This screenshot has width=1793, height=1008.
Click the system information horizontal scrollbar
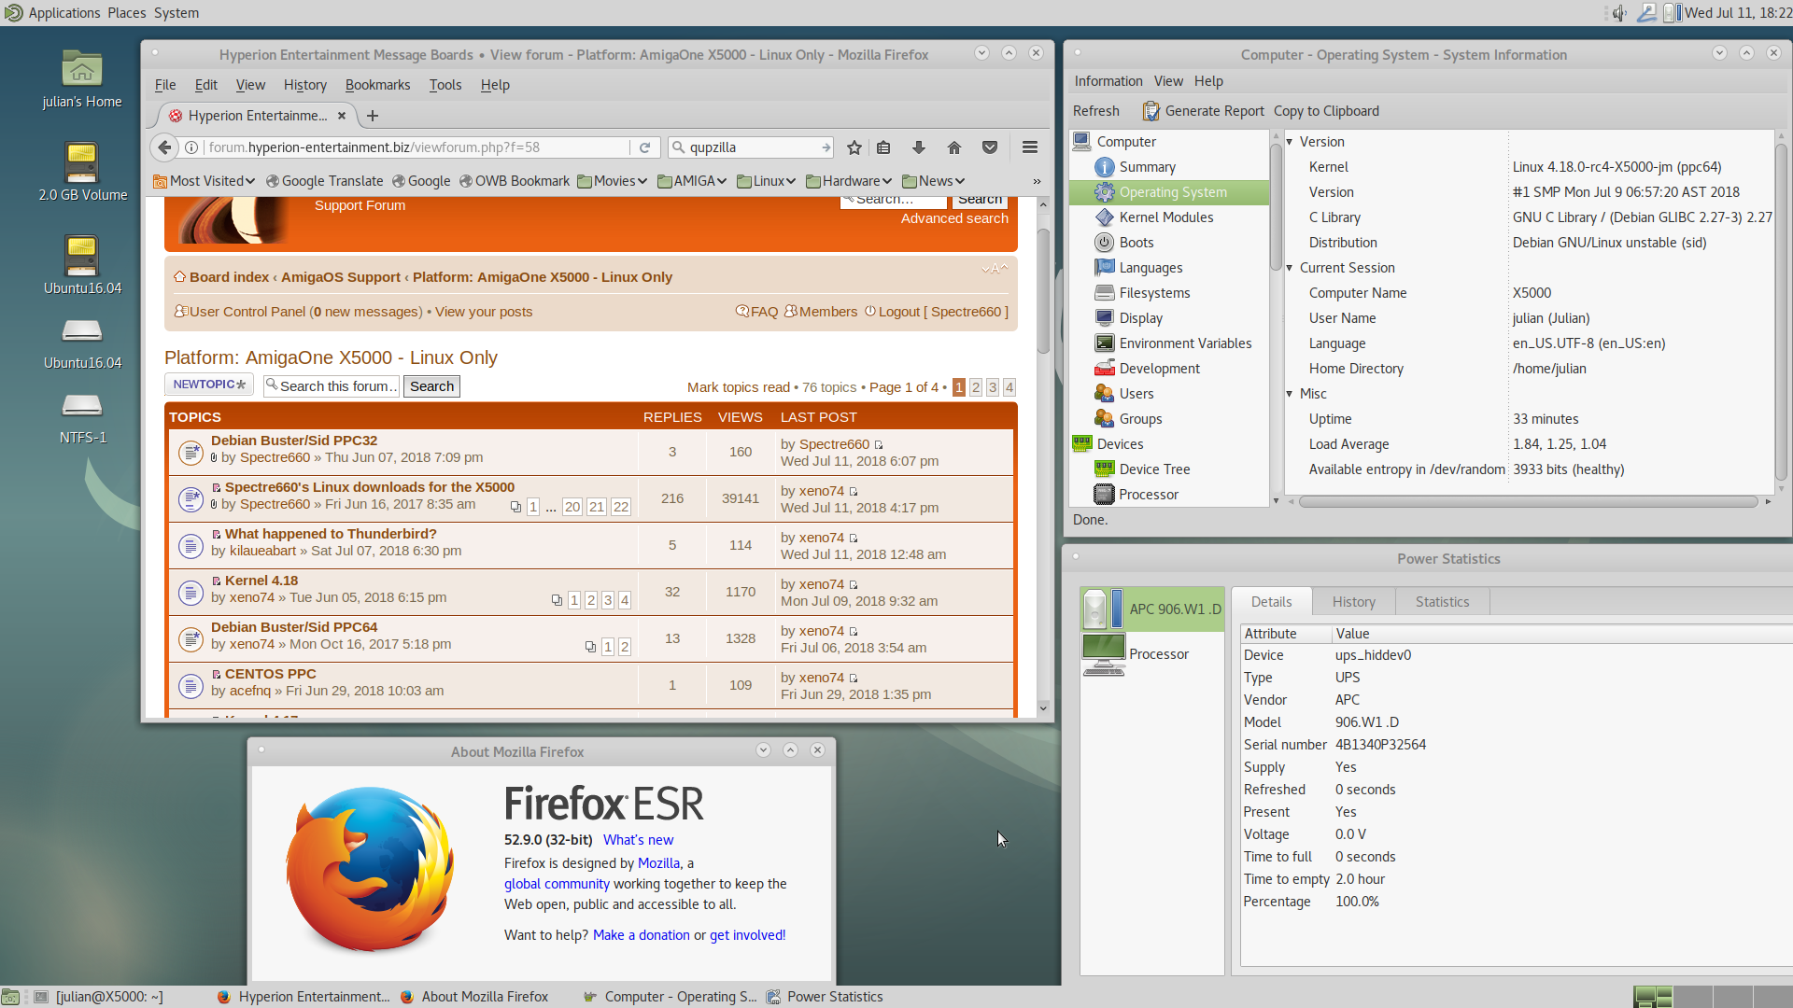(1528, 501)
